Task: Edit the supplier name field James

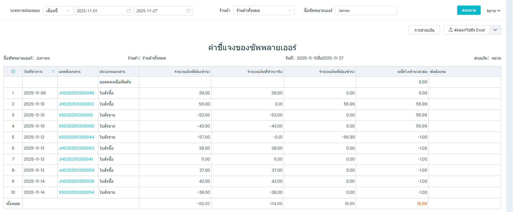Action: point(366,11)
